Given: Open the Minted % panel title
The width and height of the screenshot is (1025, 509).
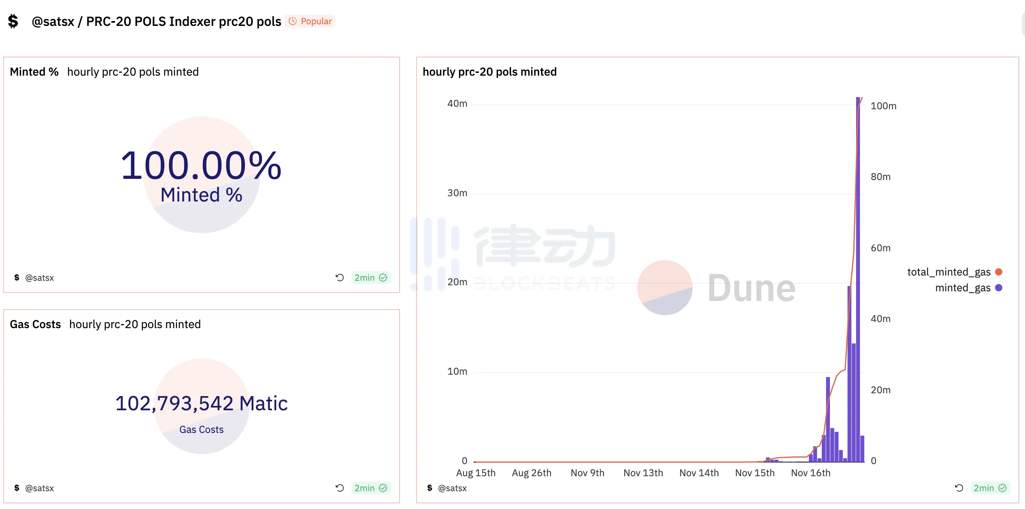Looking at the screenshot, I should [34, 72].
